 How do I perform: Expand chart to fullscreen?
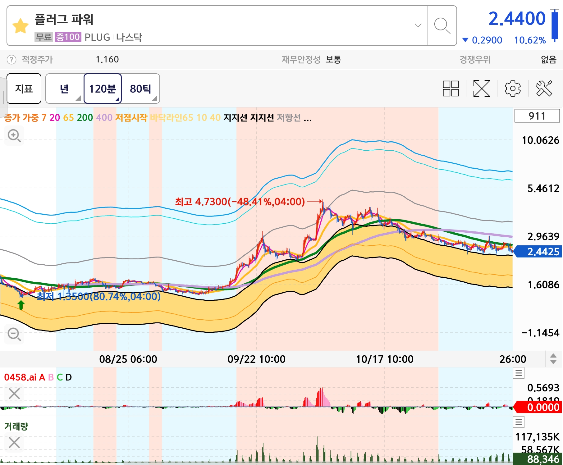482,89
